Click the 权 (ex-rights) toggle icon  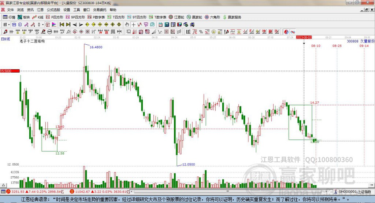point(48,25)
